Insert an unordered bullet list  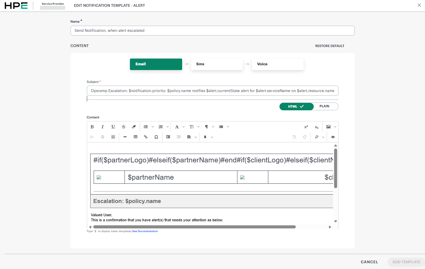click(146, 127)
